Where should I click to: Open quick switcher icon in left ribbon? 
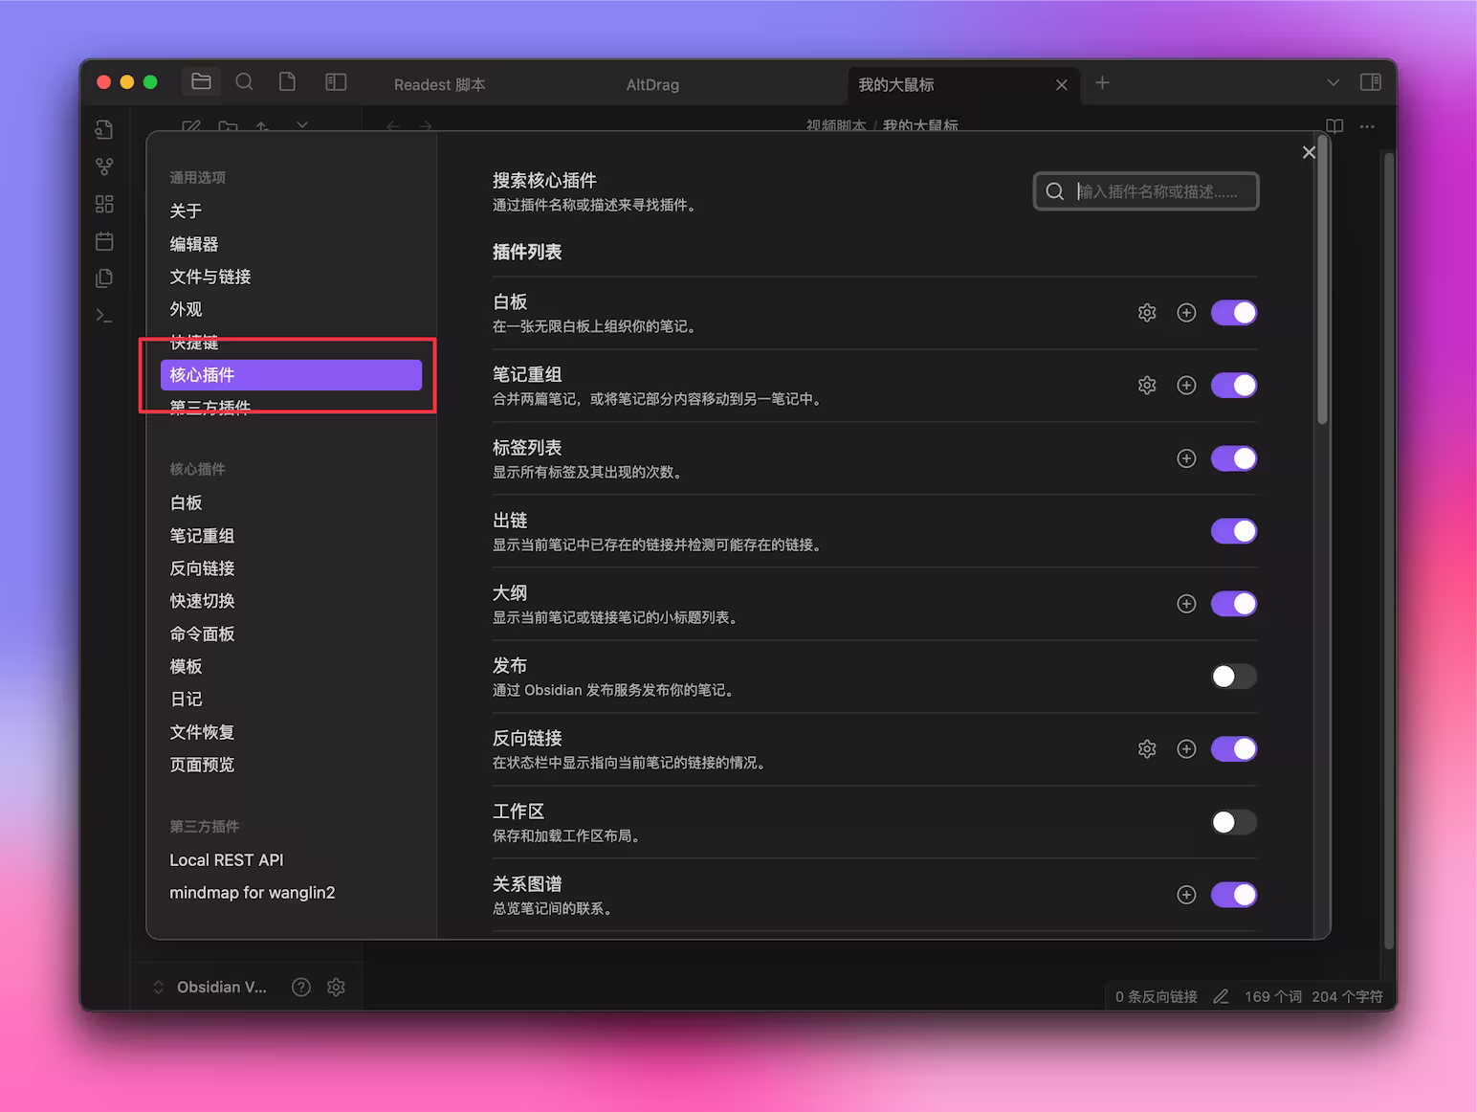point(104,129)
